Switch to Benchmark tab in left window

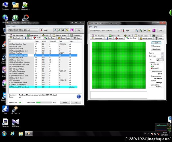[15, 38]
